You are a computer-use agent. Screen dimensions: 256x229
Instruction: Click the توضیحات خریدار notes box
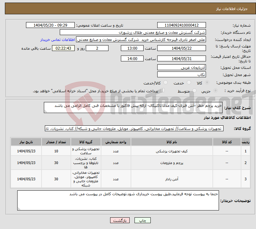coord(118,200)
